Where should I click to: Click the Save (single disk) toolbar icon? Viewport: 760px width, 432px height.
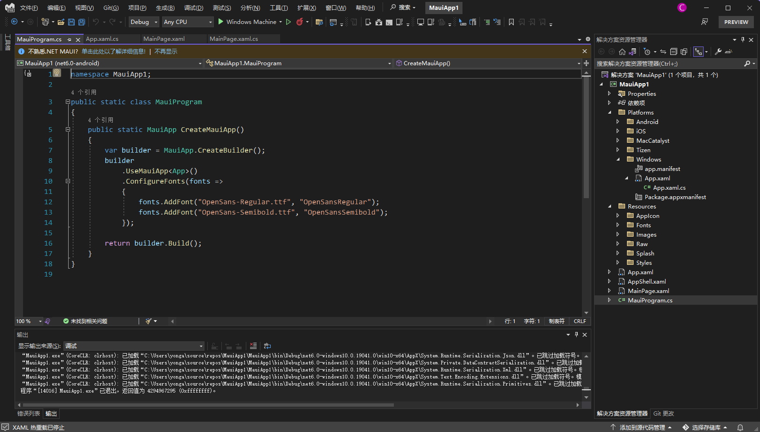tap(71, 22)
